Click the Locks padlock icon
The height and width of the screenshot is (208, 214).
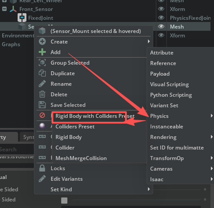42,168
